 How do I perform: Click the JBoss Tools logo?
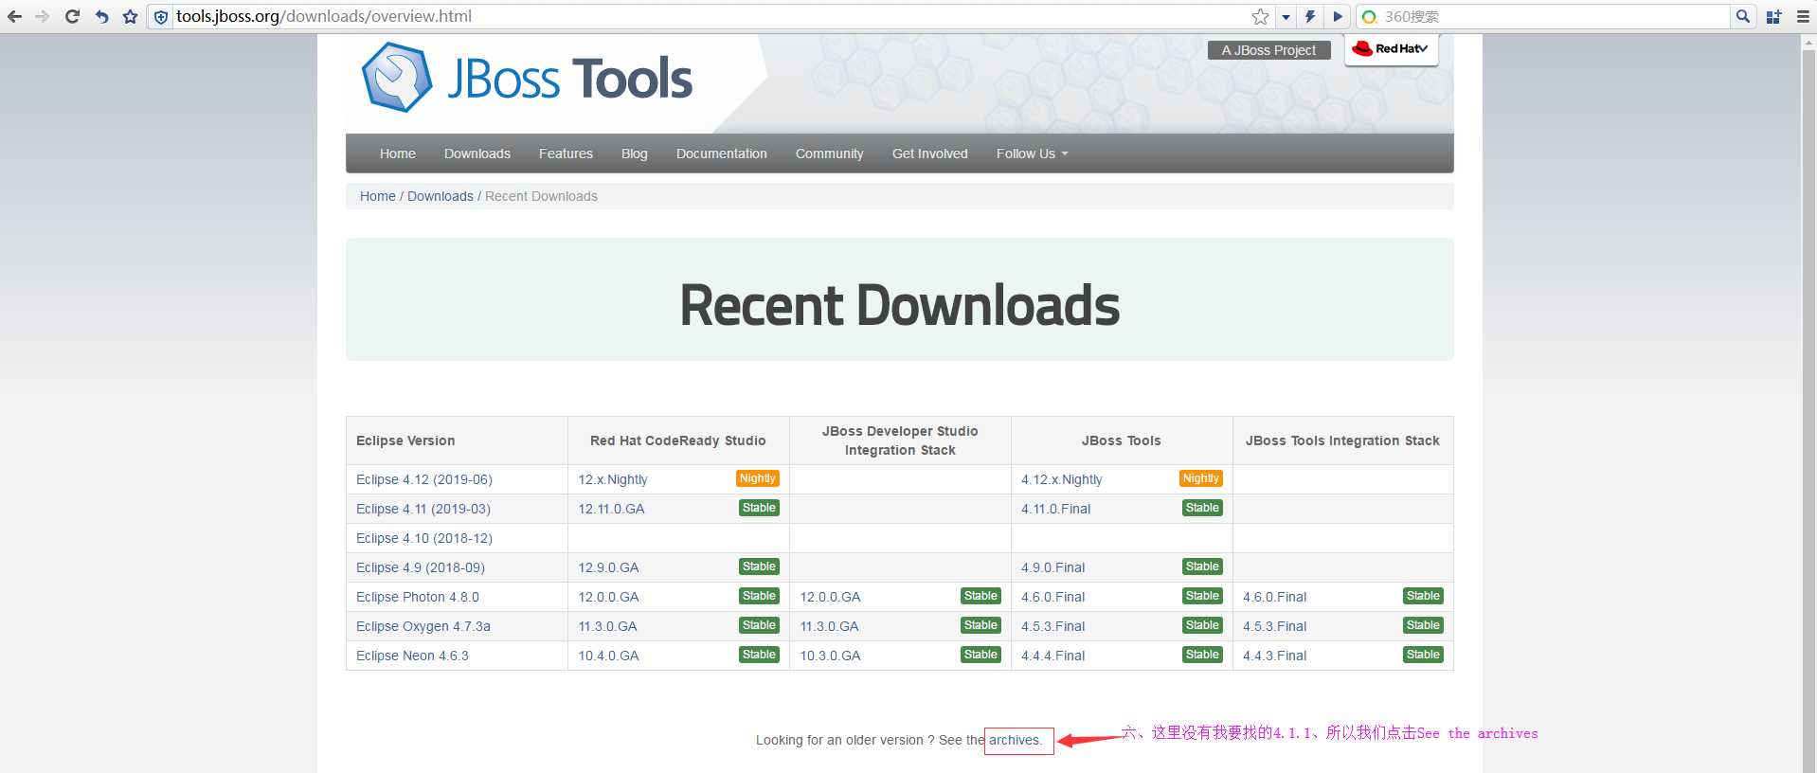click(527, 78)
